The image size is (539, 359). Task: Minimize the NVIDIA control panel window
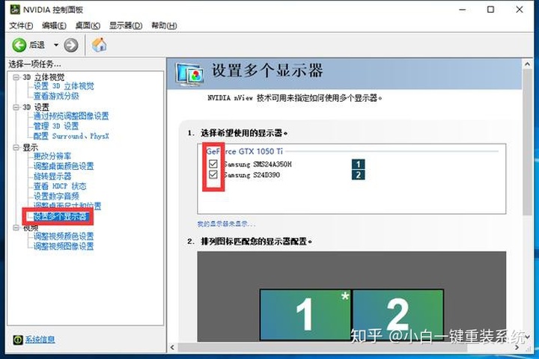(x=463, y=10)
